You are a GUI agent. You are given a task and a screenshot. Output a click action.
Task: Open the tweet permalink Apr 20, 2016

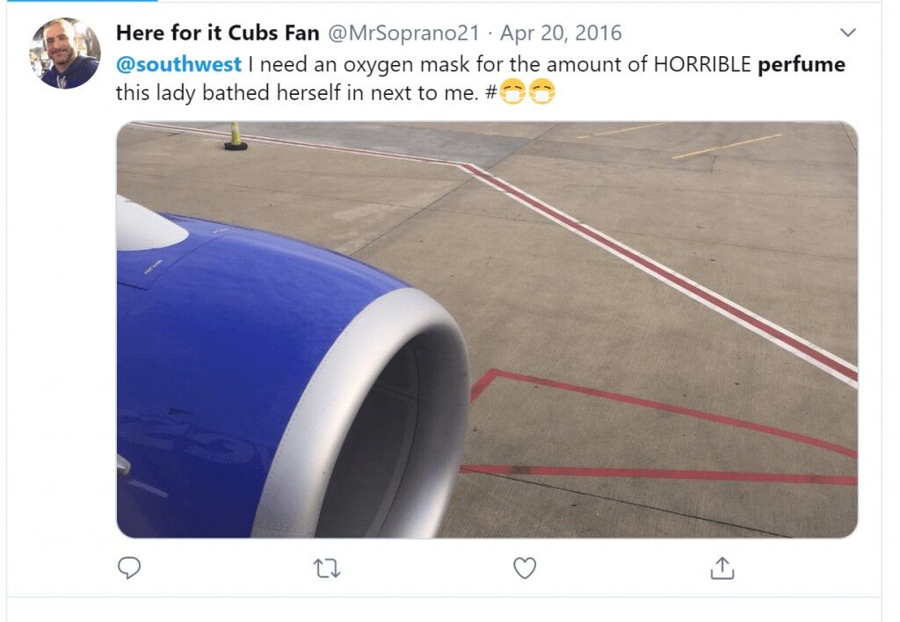(x=561, y=33)
